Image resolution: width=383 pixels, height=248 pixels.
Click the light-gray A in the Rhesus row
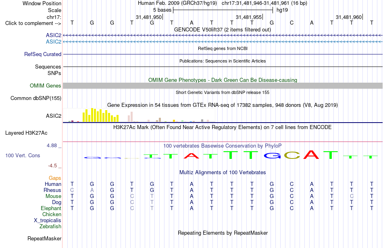tap(92, 190)
